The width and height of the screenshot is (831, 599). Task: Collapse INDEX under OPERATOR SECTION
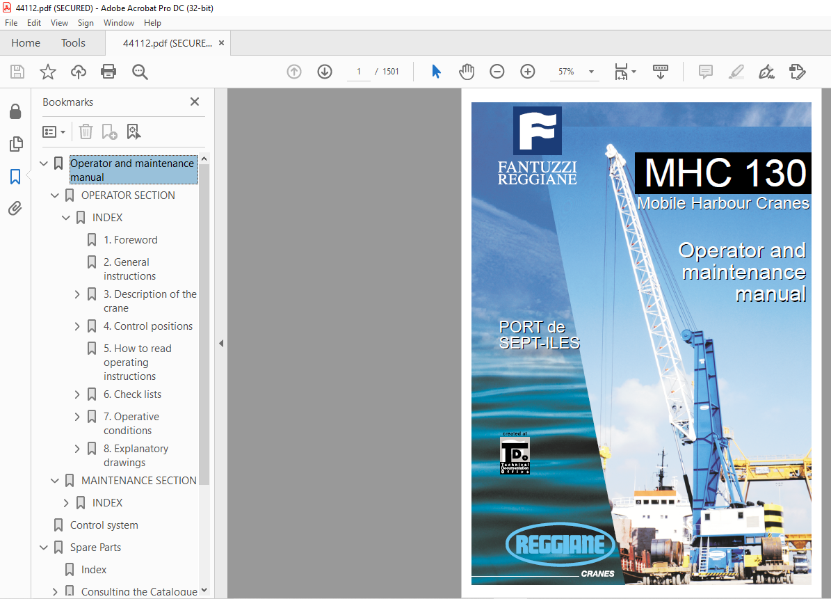[x=66, y=217]
